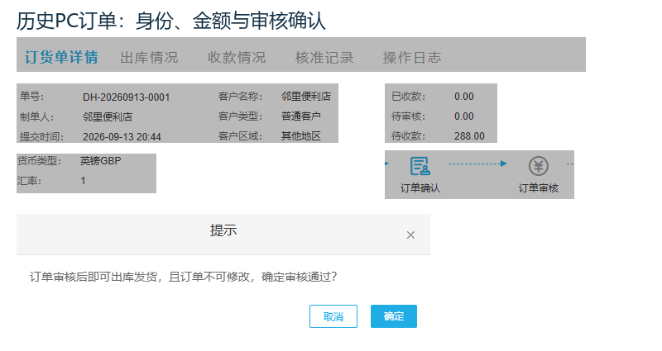Screen dimensions: 662x351
Task: Click the 提示 dialog title
Action: [x=223, y=230]
